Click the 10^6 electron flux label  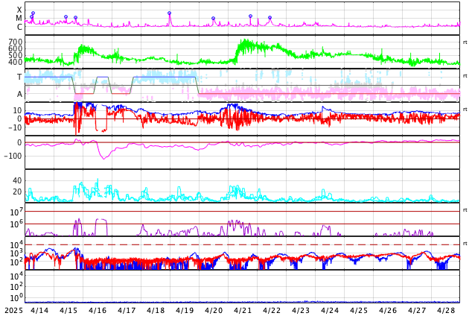[x=16, y=224]
